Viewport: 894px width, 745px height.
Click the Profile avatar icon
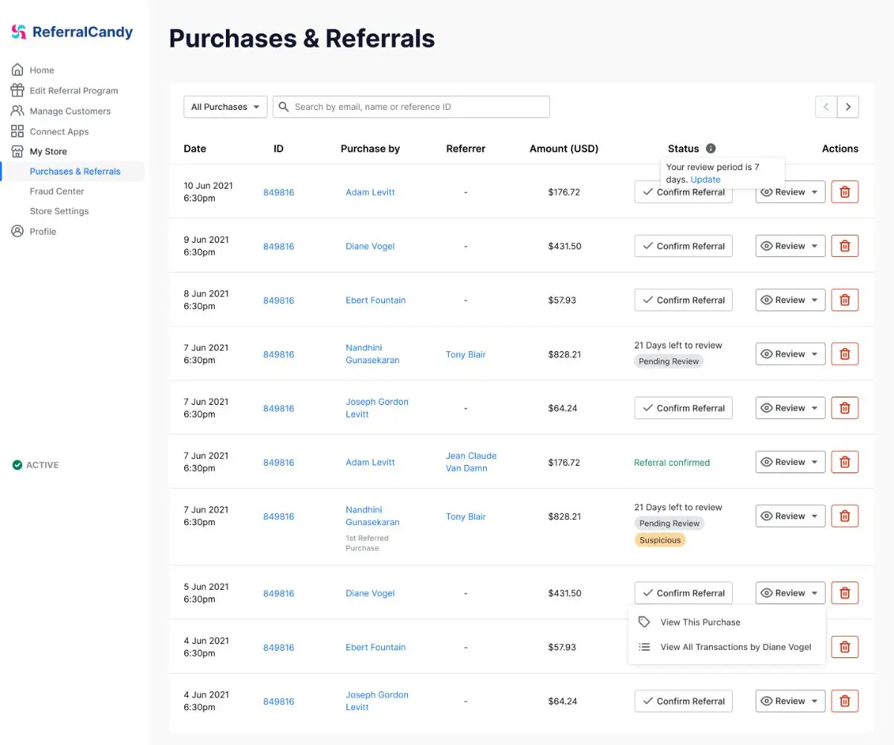tap(17, 231)
